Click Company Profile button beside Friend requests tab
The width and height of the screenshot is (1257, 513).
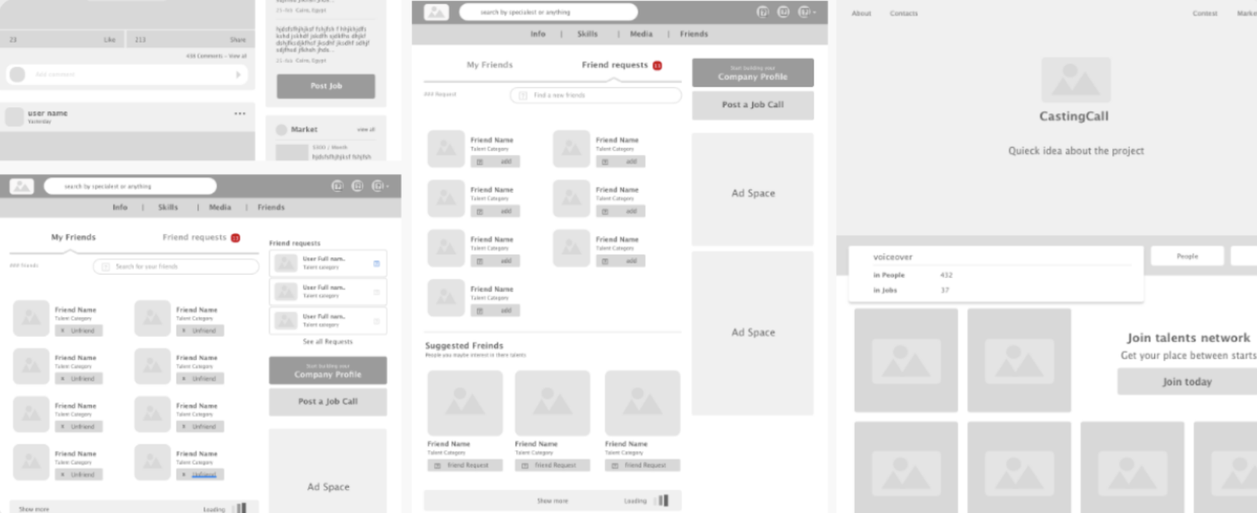click(x=753, y=73)
